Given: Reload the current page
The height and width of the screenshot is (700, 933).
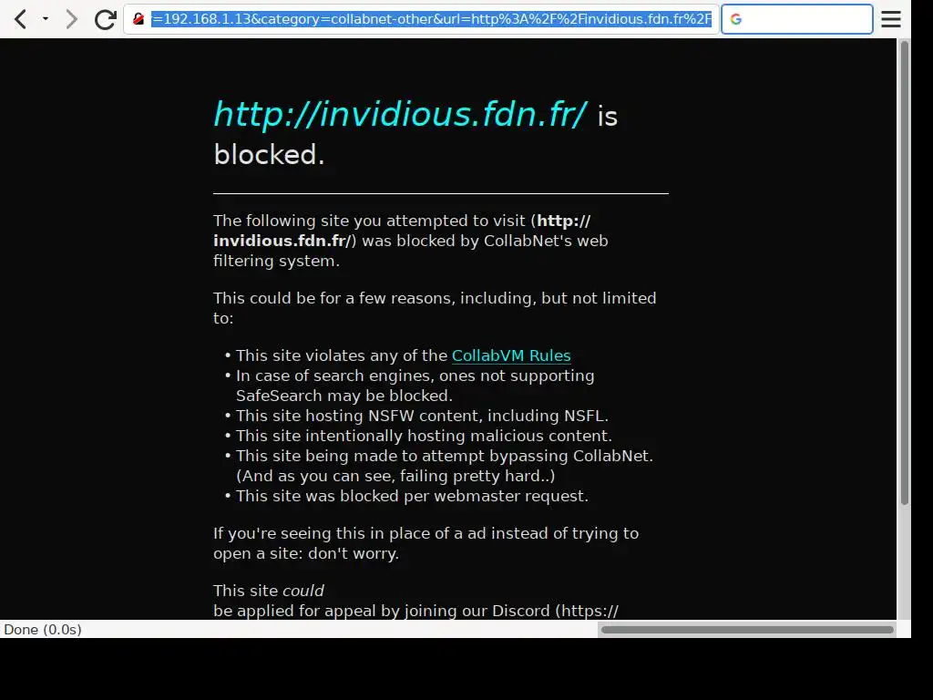Looking at the screenshot, I should (106, 19).
